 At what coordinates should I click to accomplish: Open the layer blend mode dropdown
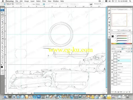pyautogui.click(x=117, y=49)
